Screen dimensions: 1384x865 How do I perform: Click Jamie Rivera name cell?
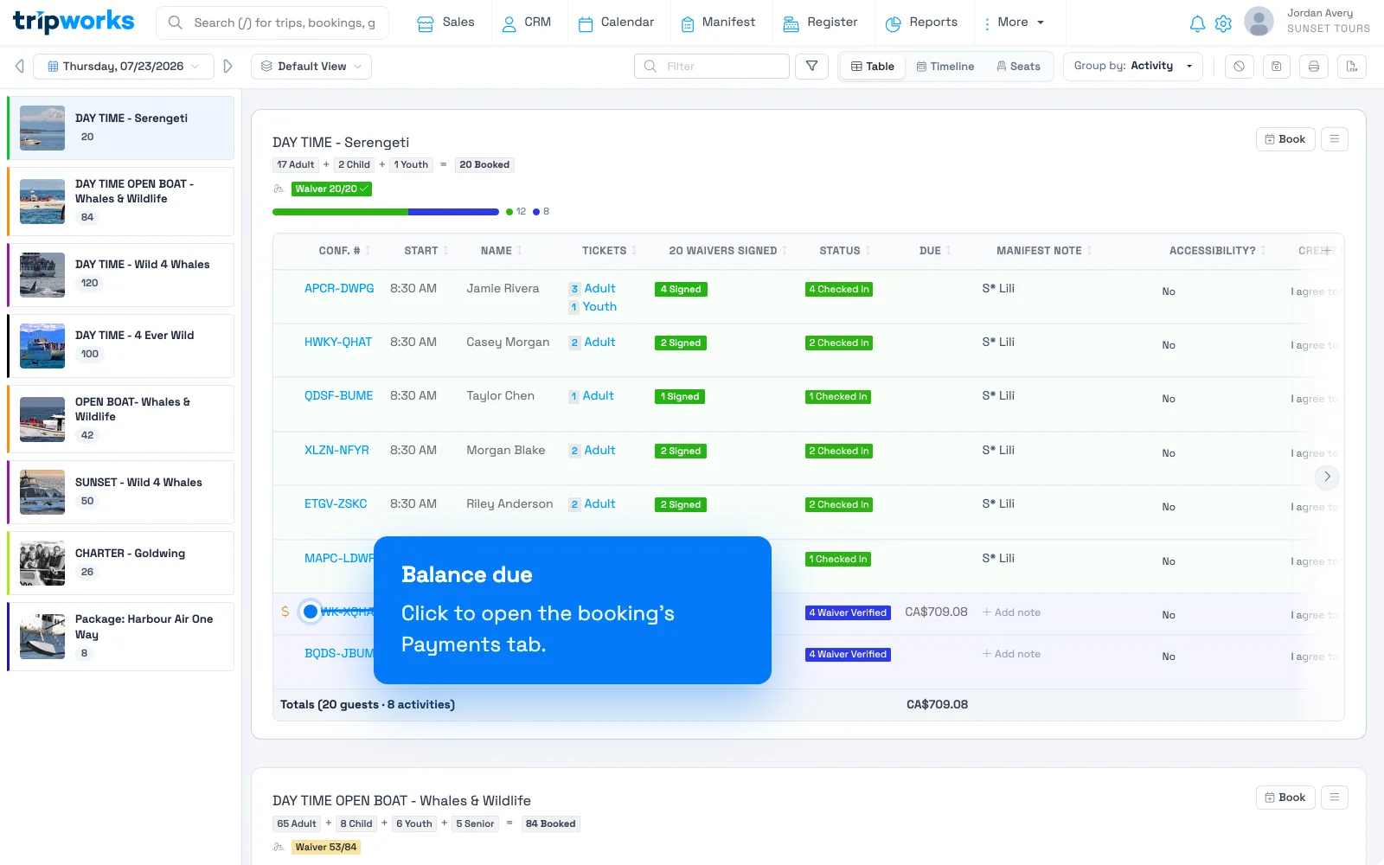(503, 289)
